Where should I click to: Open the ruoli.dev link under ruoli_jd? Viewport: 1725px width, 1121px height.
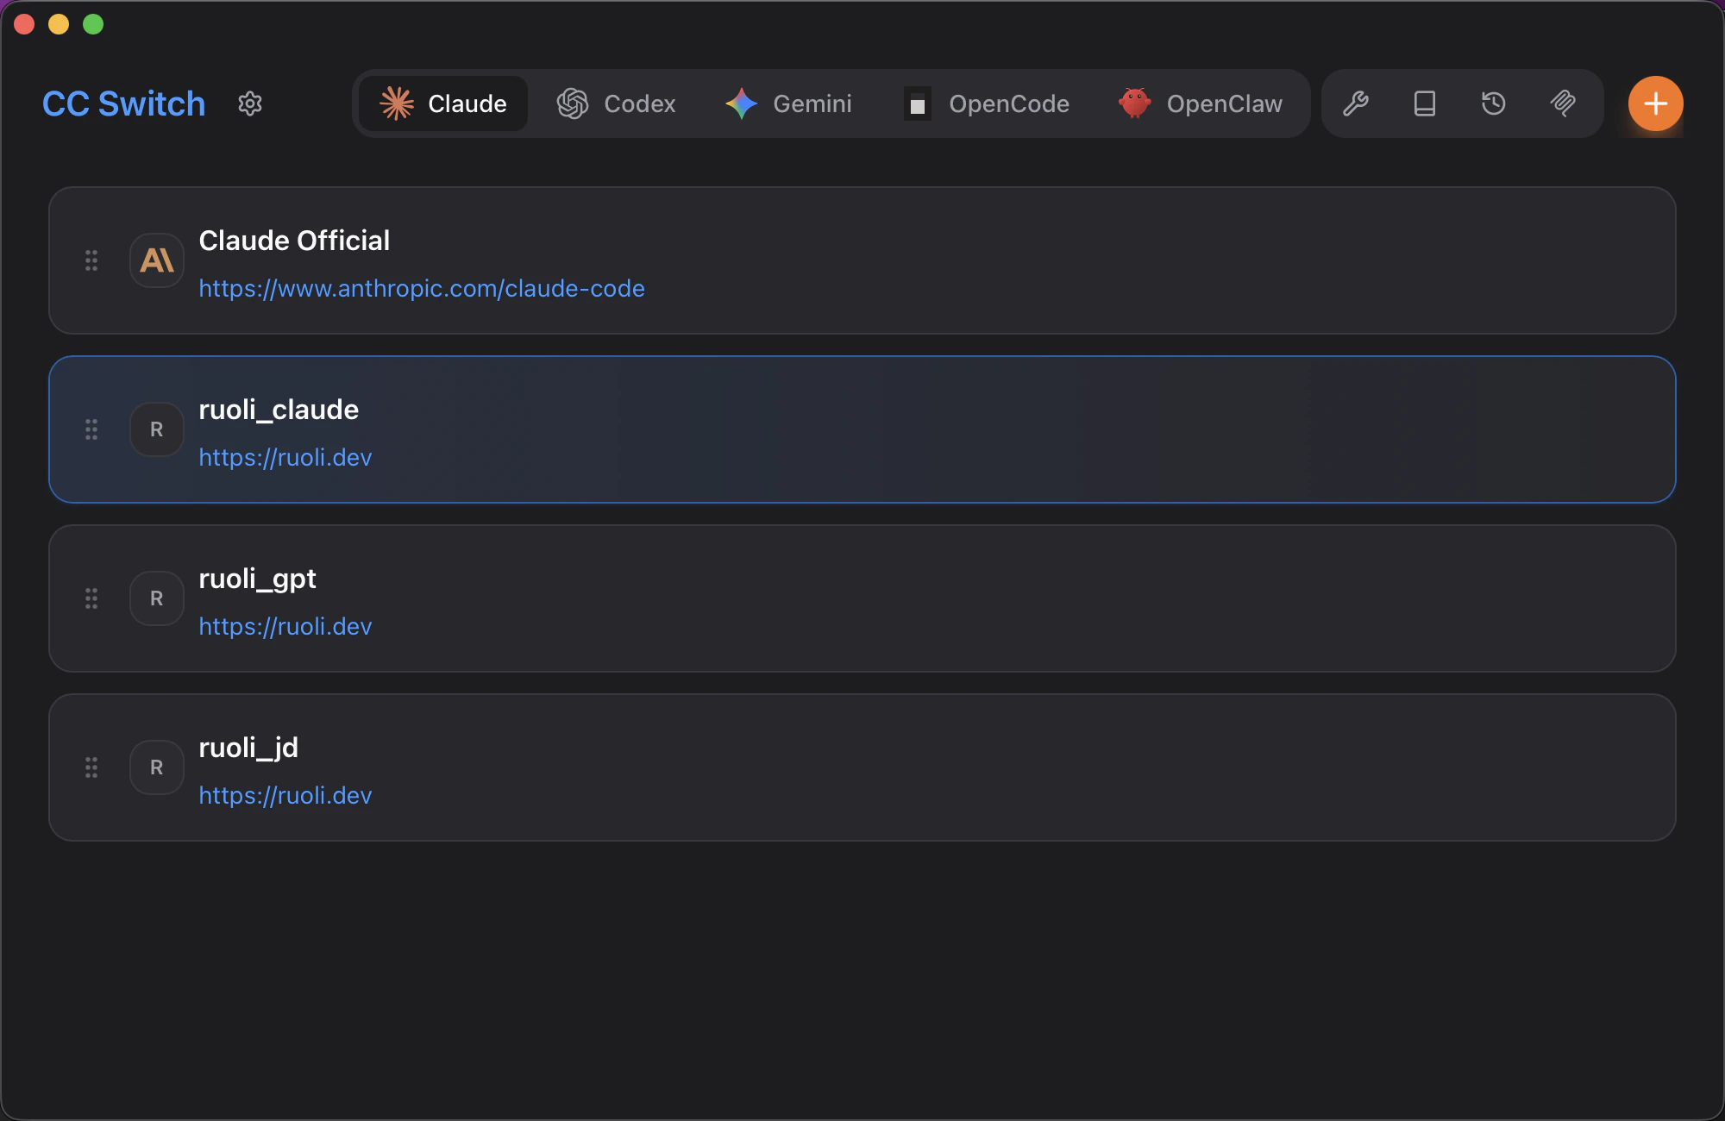point(285,795)
